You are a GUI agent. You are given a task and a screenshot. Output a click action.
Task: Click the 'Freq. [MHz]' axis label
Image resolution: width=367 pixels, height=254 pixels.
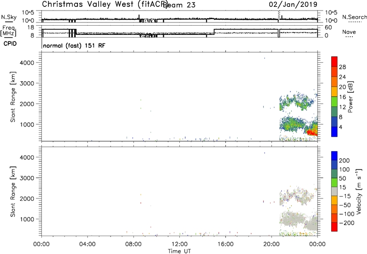coord(9,31)
